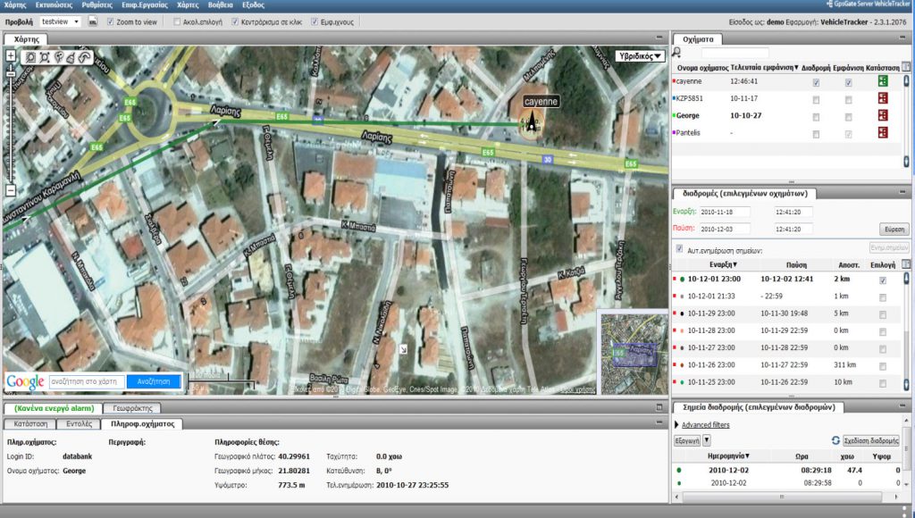Screen dimensions: 915x518
Task: Click the map zoom-in plus button
Action: [x=11, y=56]
